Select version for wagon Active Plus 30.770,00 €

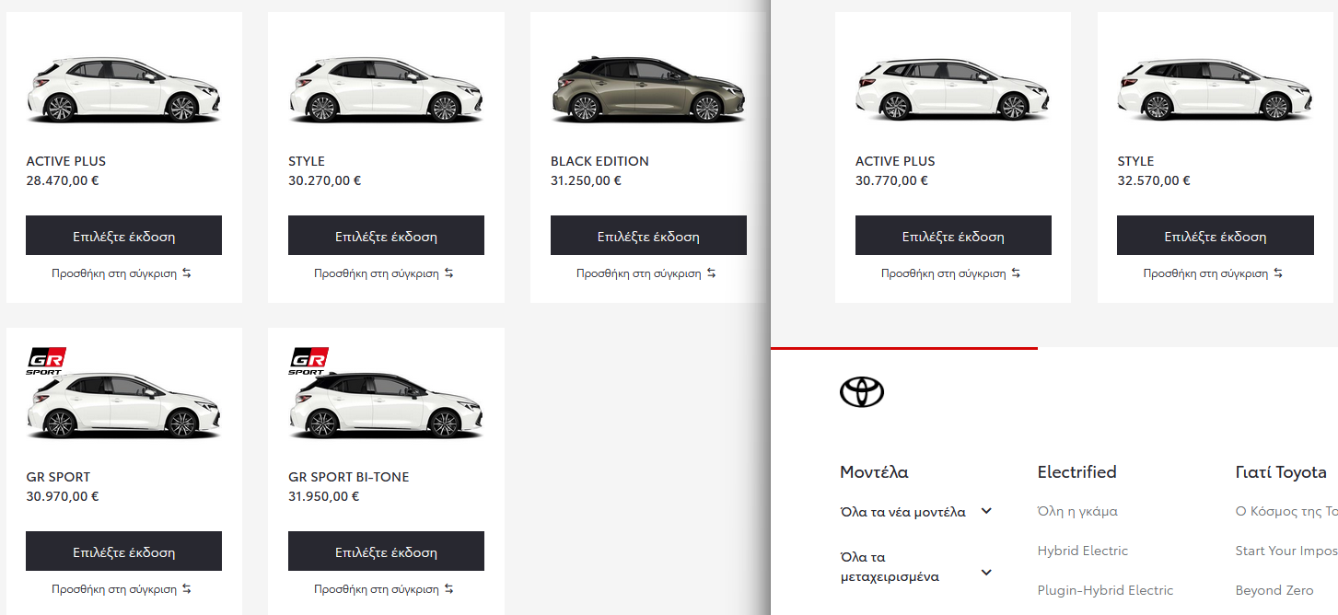[953, 236]
